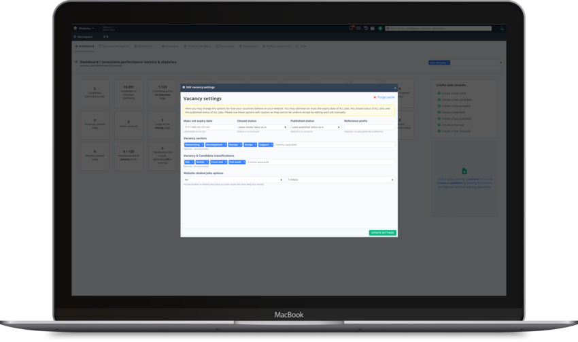Remove the Secops sector tag

click(x=256, y=145)
